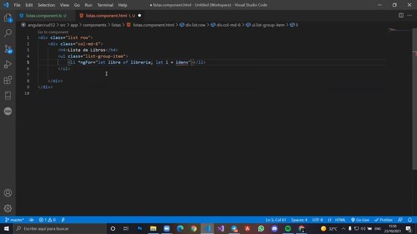Screen dimensions: 417x234
Task: Open Task View from the taskbar
Action: pyautogui.click(x=126, y=228)
